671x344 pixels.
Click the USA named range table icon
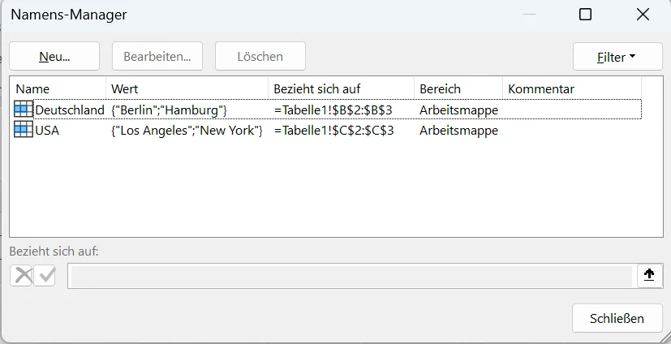coord(23,130)
